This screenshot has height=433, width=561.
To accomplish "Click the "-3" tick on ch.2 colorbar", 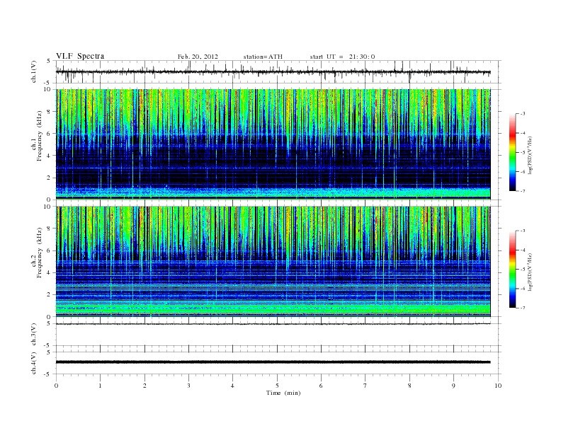I will tap(522, 231).
